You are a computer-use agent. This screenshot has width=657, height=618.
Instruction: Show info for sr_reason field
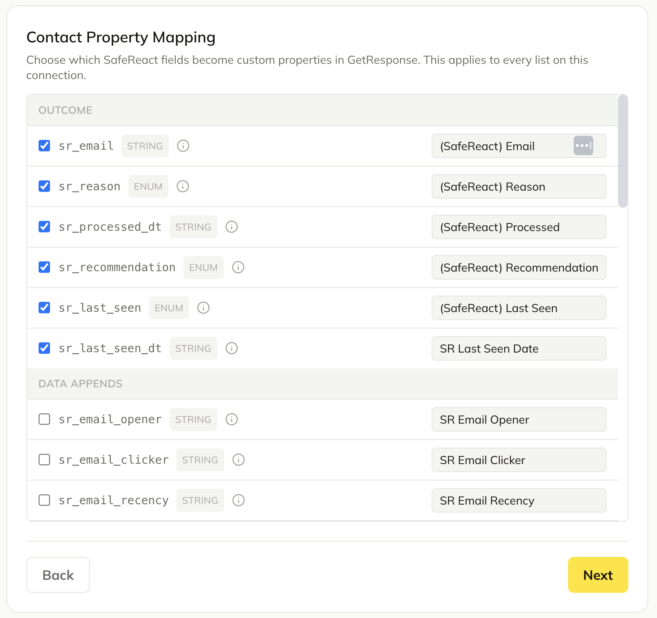click(x=183, y=186)
